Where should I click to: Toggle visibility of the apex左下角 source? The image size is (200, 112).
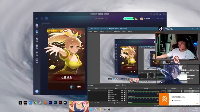point(122,95)
